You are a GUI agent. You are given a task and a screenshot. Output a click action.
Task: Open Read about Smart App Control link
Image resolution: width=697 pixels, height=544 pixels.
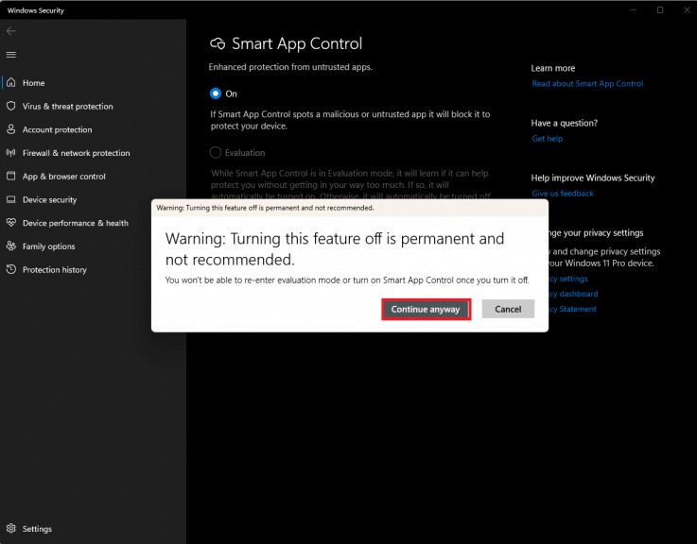587,83
